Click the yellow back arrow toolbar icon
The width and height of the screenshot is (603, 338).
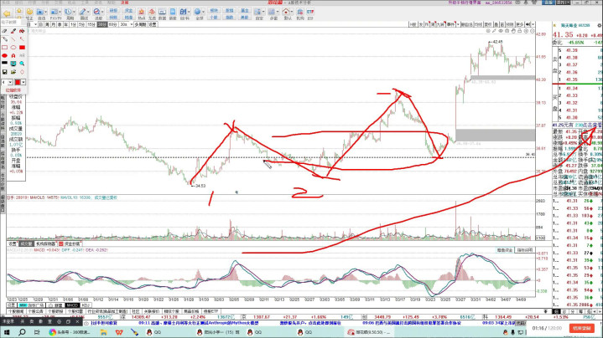[x=7, y=13]
